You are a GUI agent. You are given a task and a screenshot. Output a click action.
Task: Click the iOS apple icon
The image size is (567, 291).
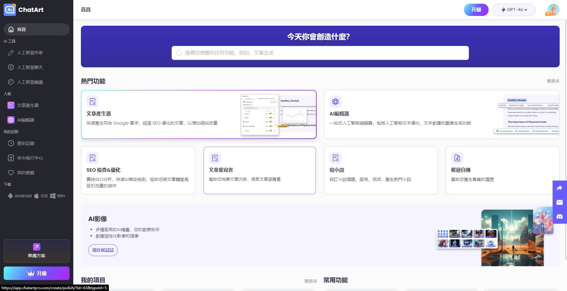point(36,196)
